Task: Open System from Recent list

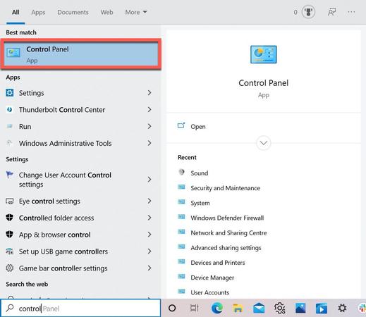Action: [x=200, y=203]
